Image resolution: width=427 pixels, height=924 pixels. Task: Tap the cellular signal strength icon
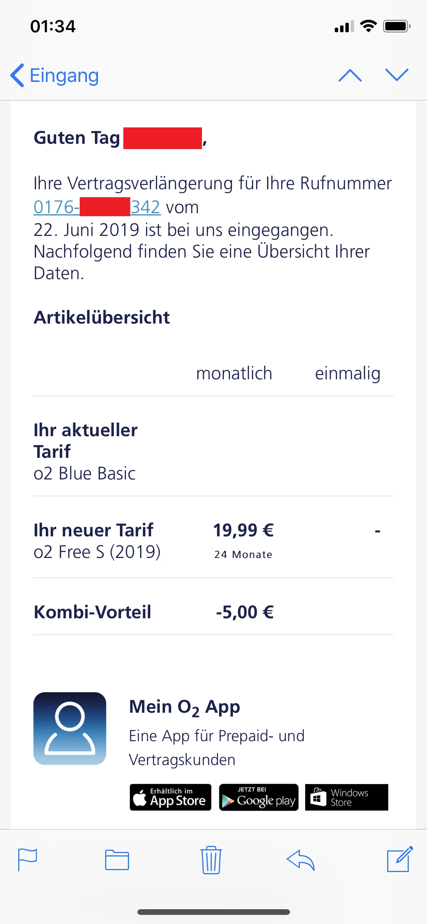[x=344, y=27]
